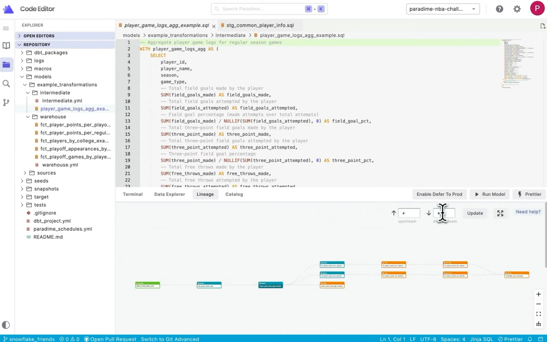The image size is (547, 342).
Task: Click the downstream arrow icon
Action: click(x=429, y=213)
